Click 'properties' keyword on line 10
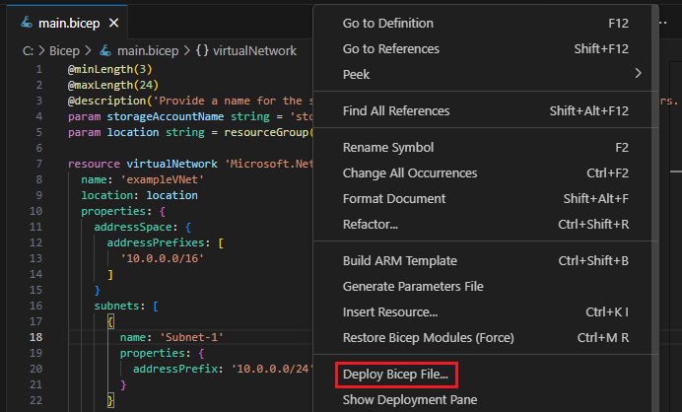Viewport: 682px width, 412px height. [113, 212]
